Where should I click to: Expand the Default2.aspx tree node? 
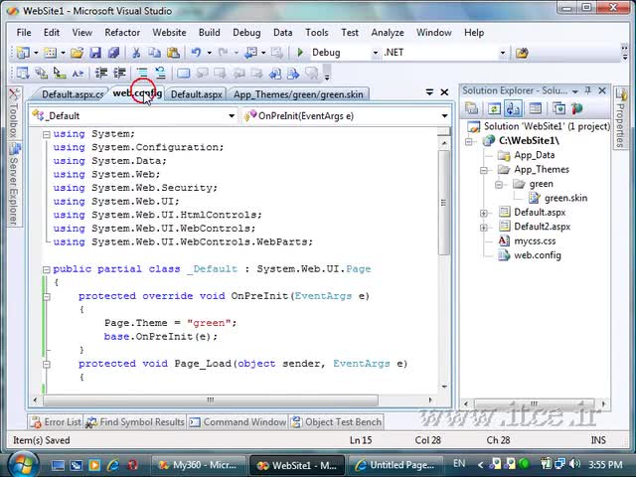[x=484, y=228]
